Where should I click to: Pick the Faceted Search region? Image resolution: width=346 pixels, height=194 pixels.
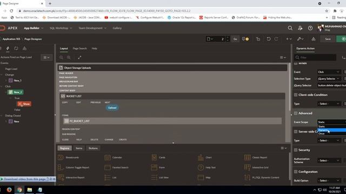[x=116, y=168]
